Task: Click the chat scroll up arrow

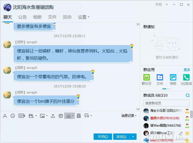Action: 138,24
